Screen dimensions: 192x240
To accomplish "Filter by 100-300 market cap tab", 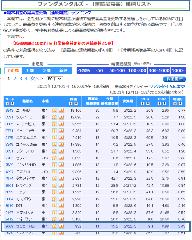I will [137, 70].
